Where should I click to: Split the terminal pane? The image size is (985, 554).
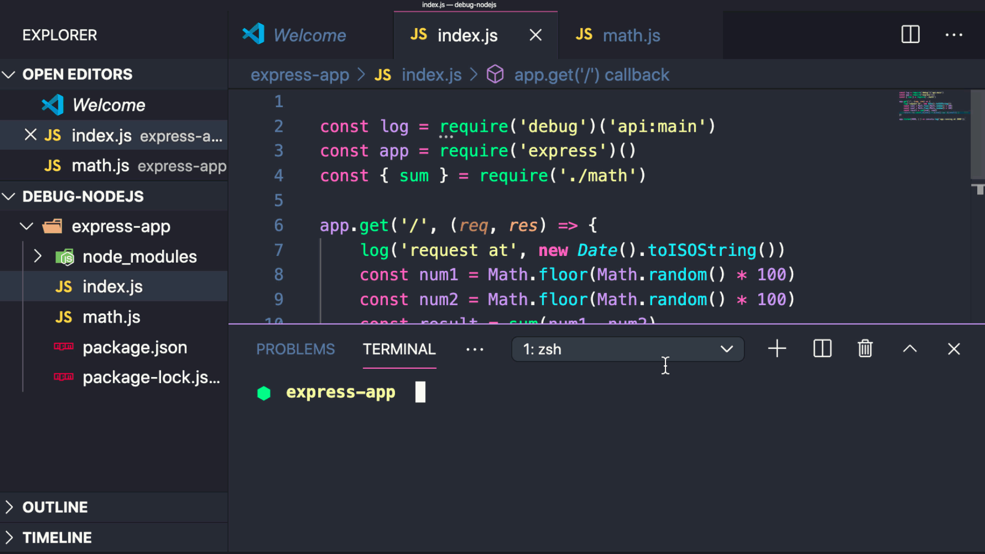[822, 349]
